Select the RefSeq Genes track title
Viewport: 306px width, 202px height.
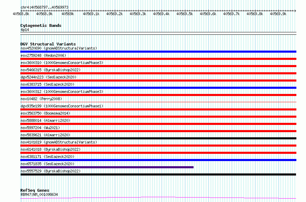pos(35,190)
